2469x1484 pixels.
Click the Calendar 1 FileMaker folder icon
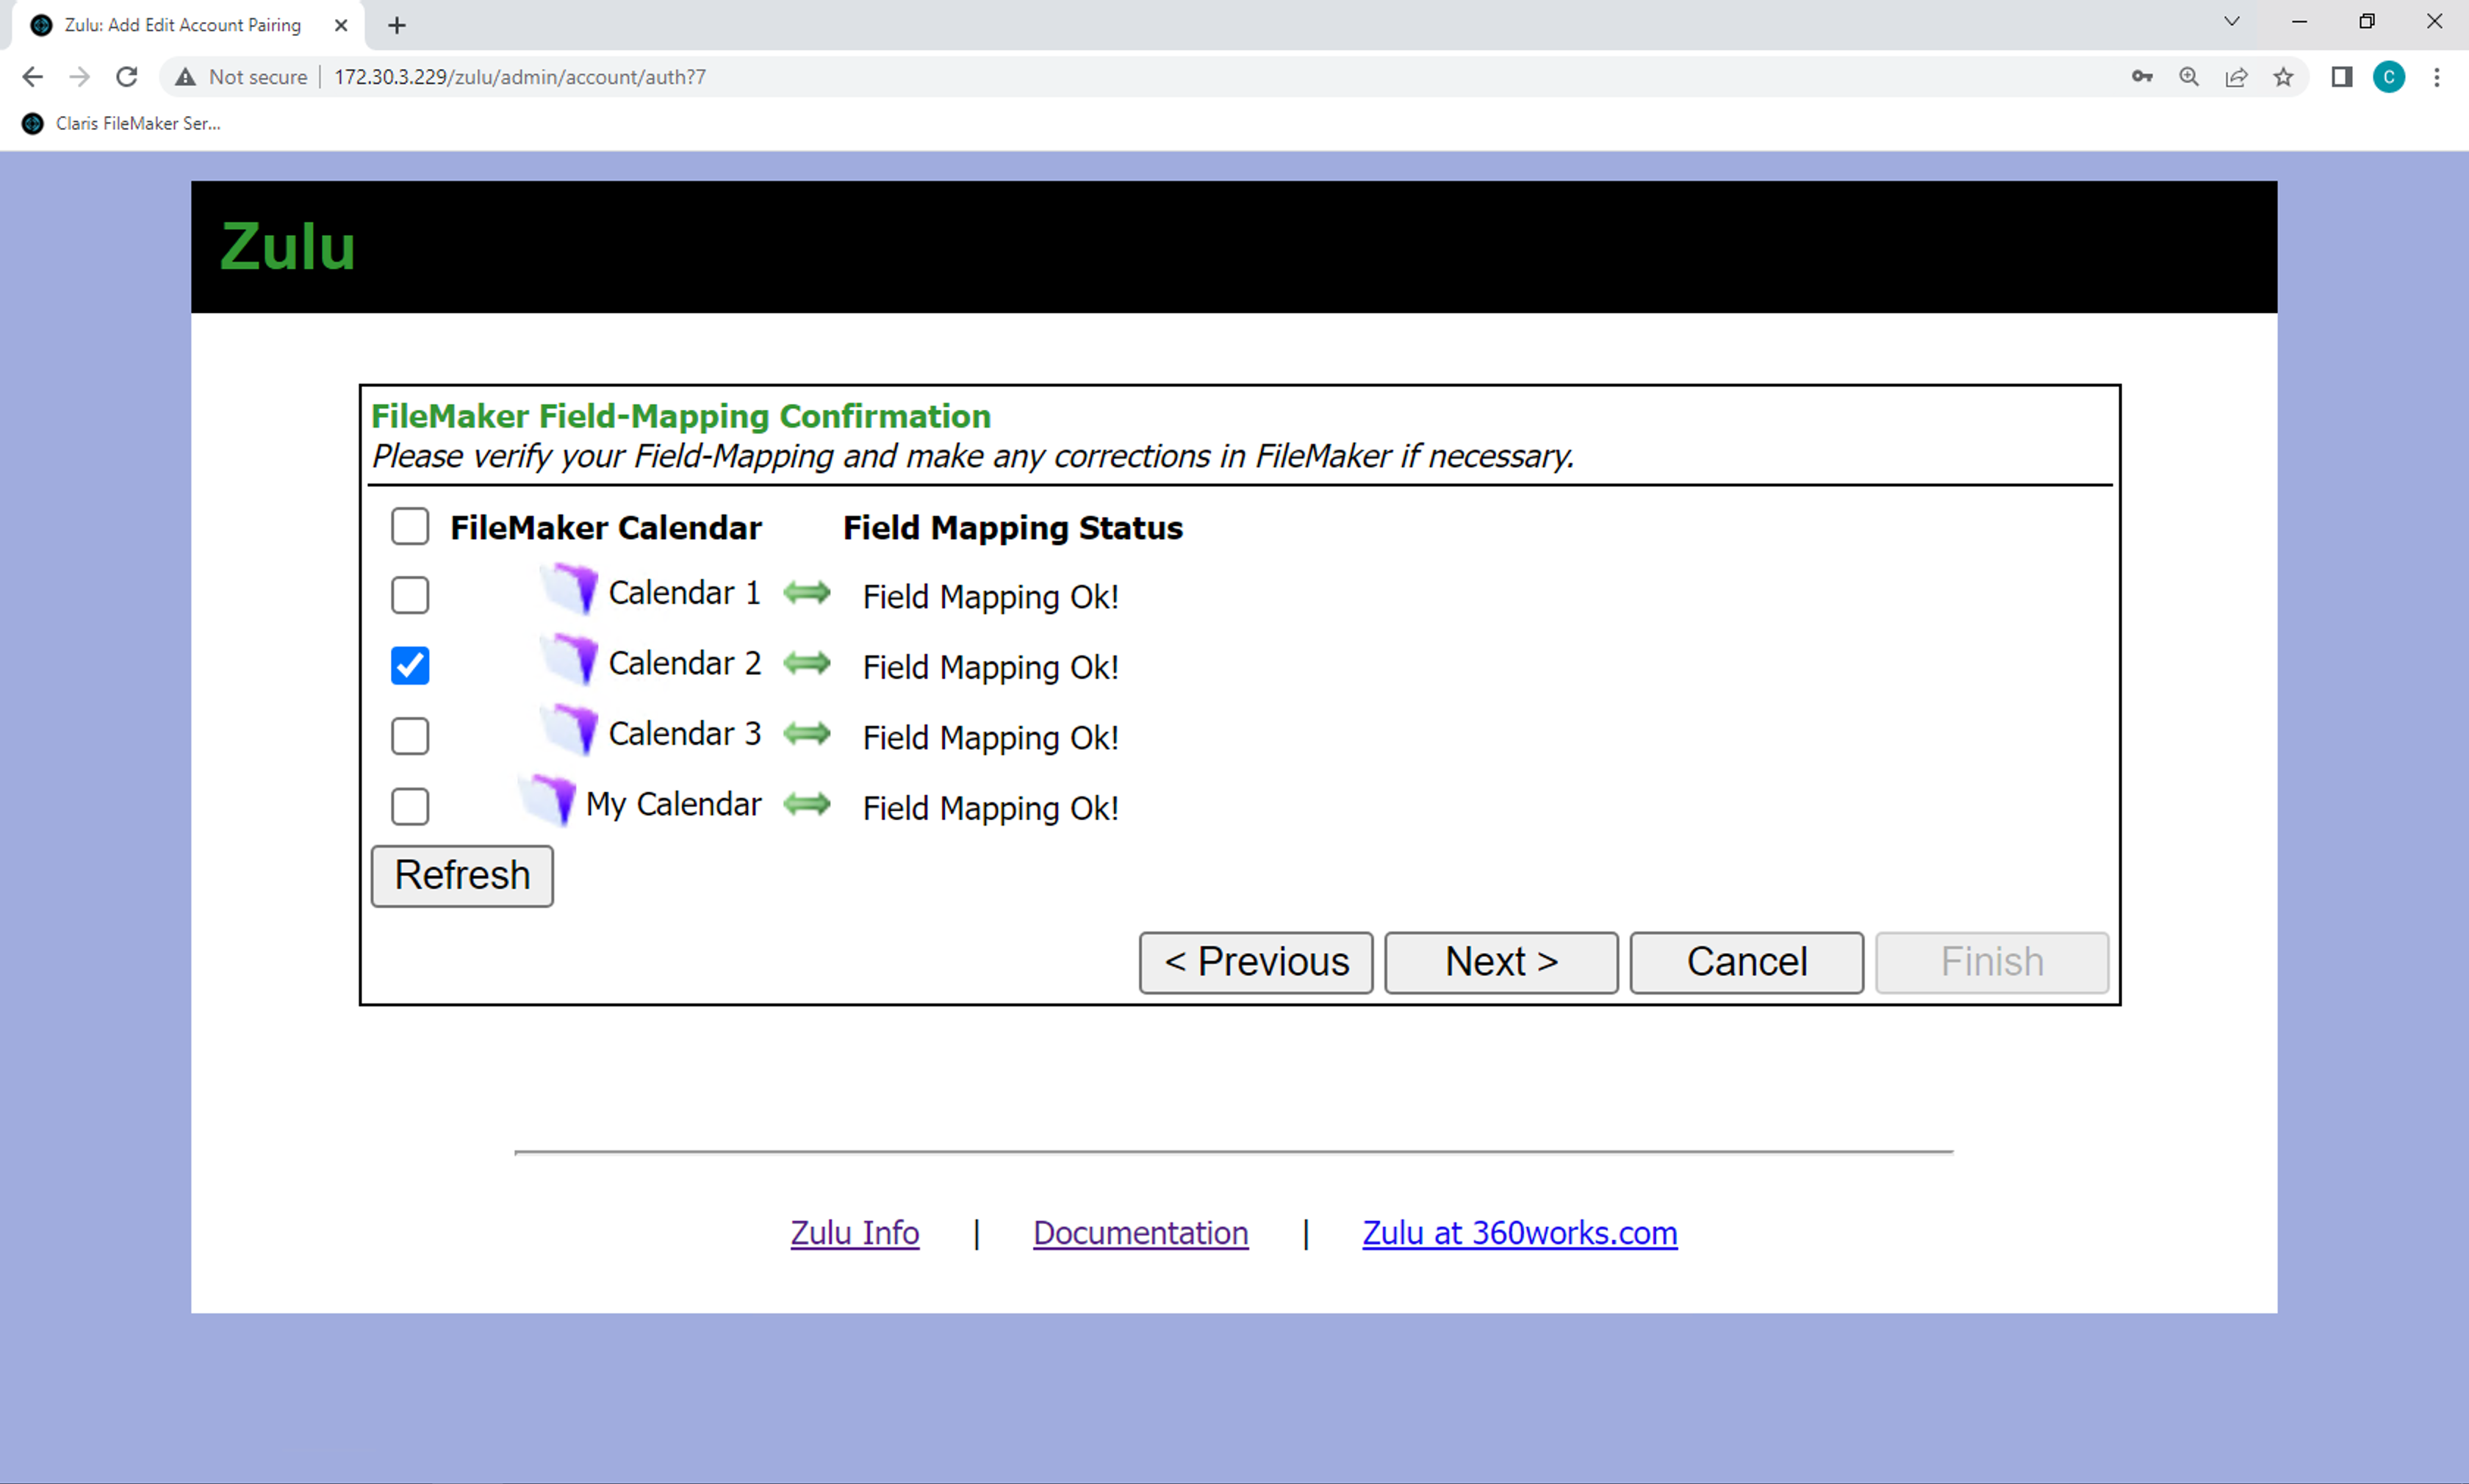point(570,589)
